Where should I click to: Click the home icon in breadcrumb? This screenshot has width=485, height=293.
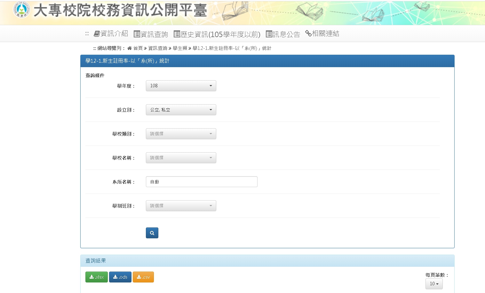pyautogui.click(x=130, y=48)
